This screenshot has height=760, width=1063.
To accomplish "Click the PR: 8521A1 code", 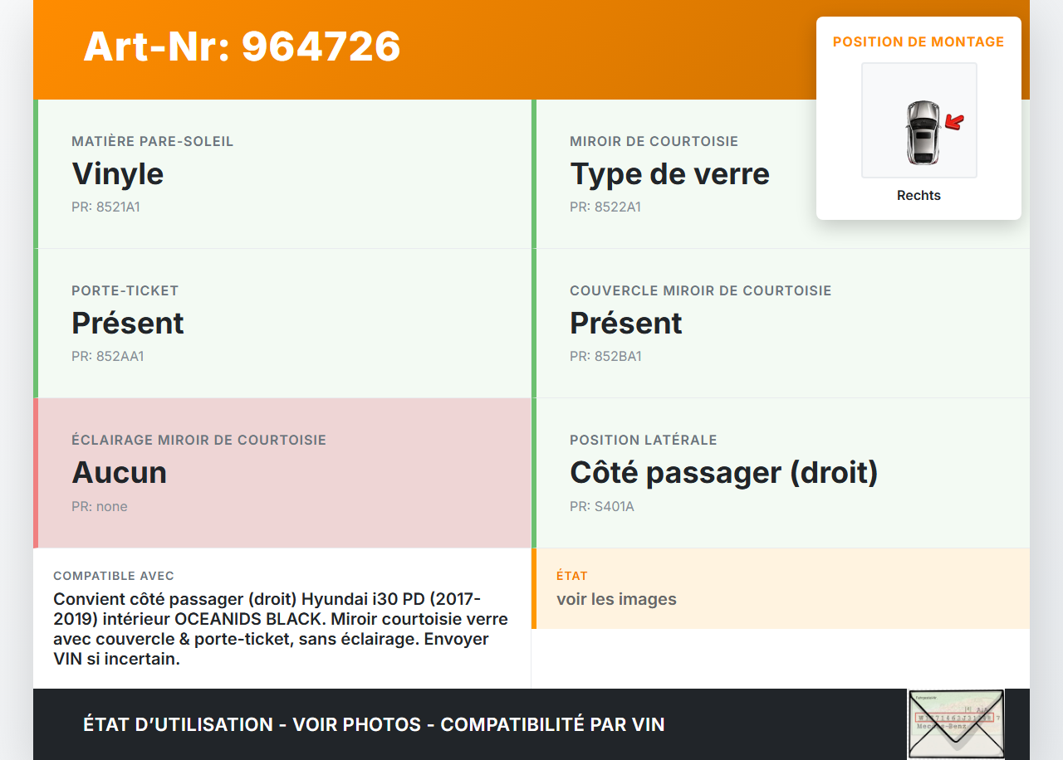I will [105, 207].
